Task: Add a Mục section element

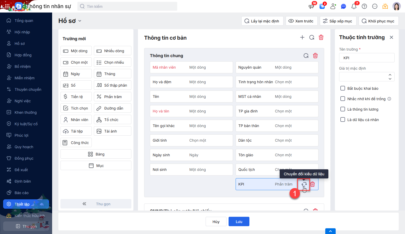Action: 96,165
